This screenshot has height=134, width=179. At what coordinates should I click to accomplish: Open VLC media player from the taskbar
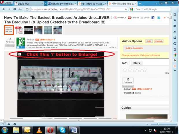click(39, 130)
